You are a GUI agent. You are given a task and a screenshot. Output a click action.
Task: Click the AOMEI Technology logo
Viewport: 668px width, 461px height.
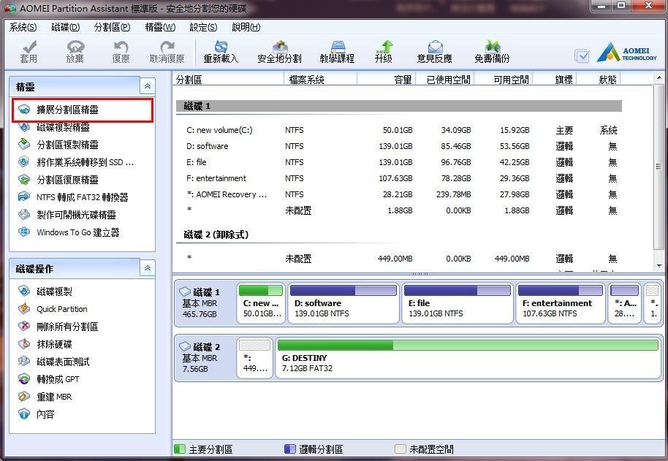pyautogui.click(x=627, y=53)
